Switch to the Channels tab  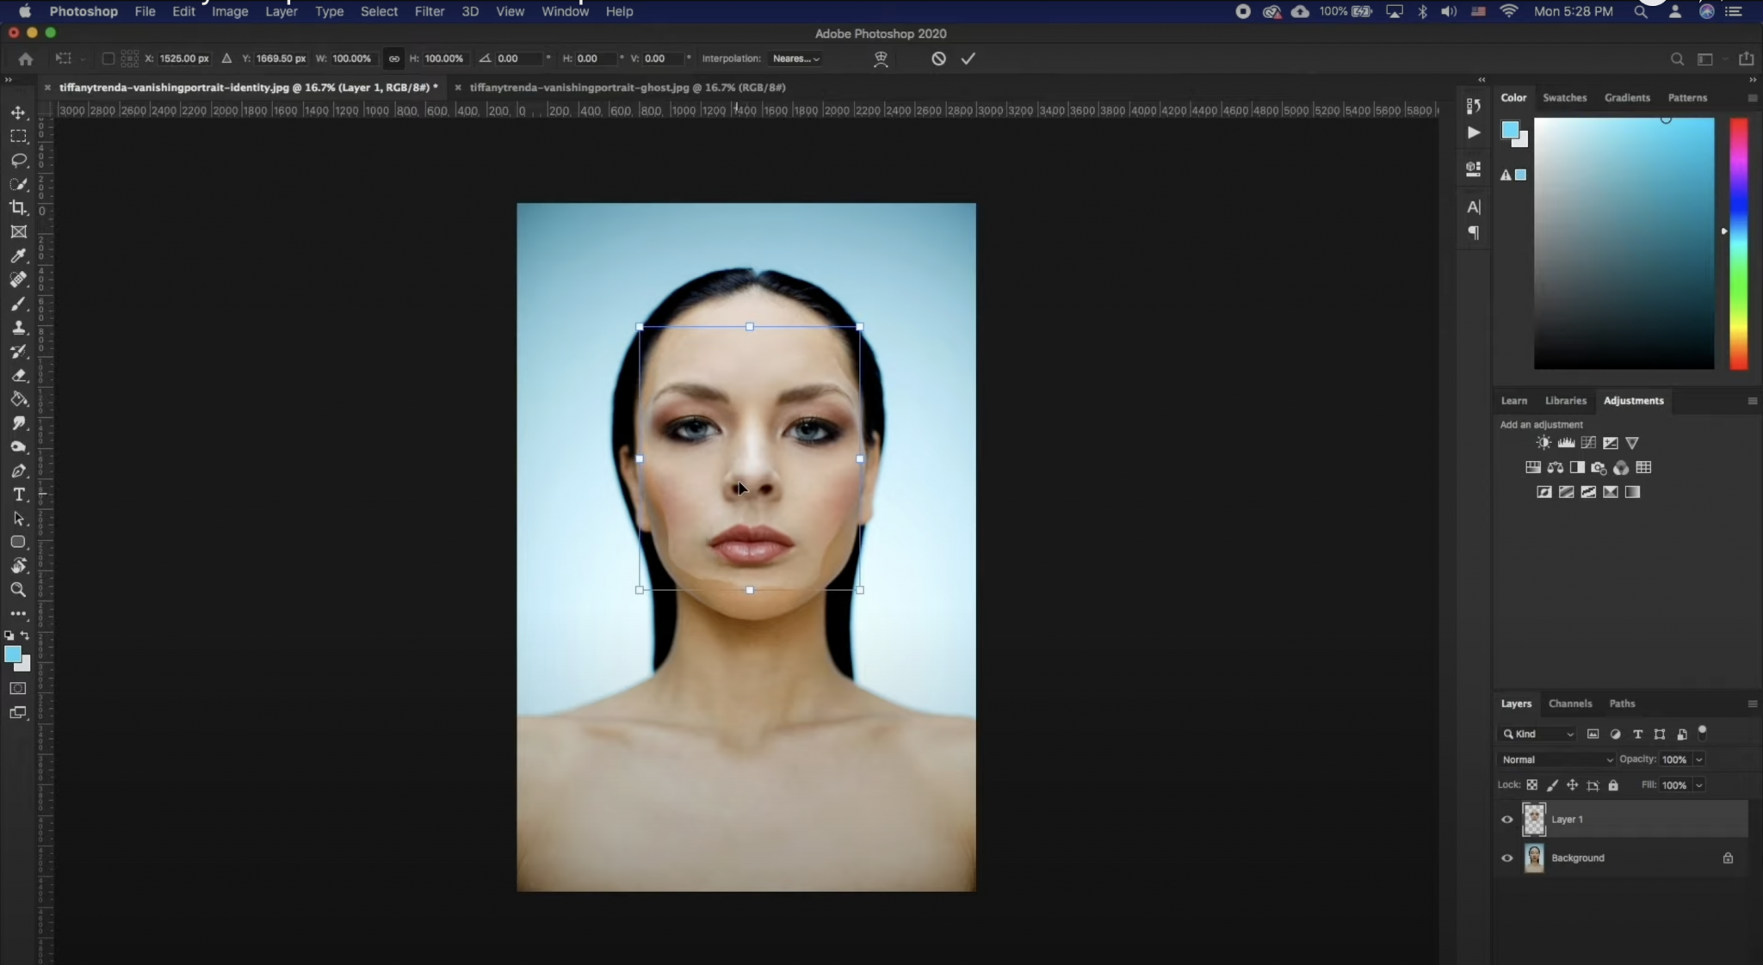(x=1570, y=703)
